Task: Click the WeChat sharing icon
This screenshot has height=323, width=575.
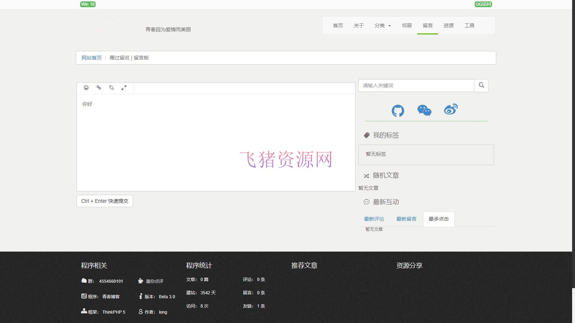Action: pos(424,111)
